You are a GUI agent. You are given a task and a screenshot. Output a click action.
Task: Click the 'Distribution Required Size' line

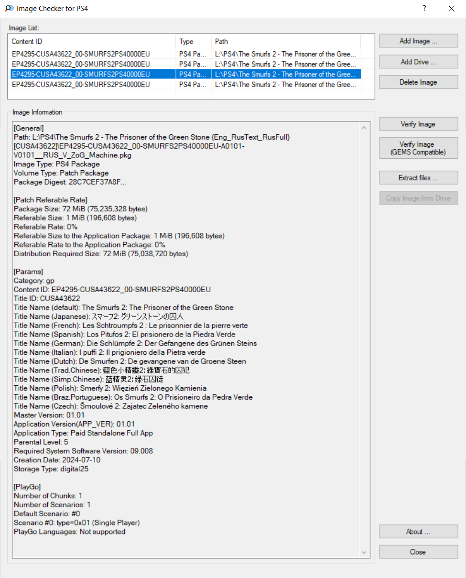tap(101, 254)
